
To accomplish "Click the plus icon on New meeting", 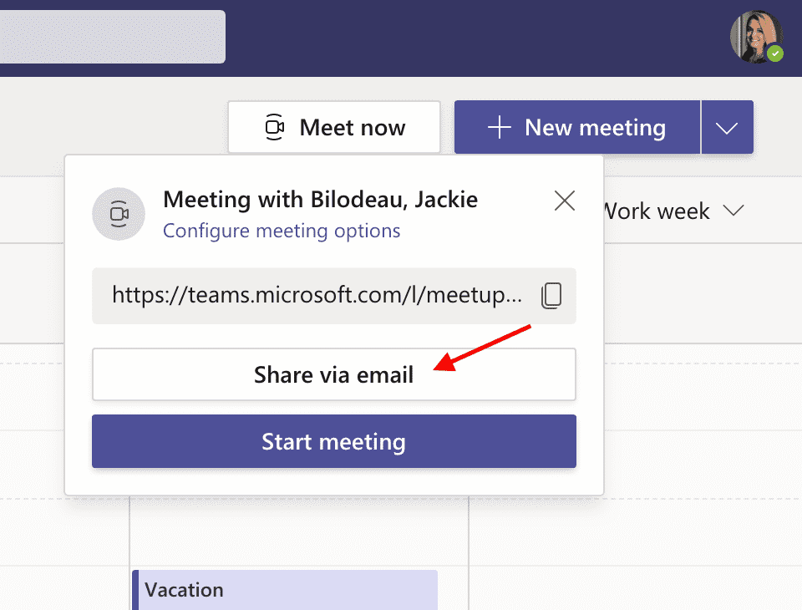I will coord(499,127).
